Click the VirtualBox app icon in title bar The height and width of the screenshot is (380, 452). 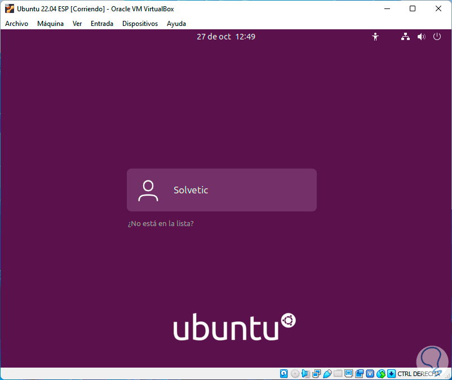[9, 8]
